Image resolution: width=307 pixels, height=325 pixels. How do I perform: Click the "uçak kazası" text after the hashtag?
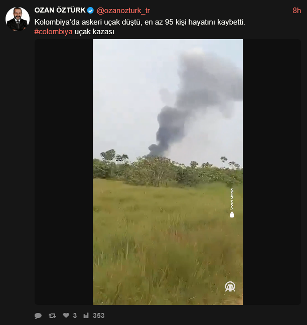coord(94,32)
